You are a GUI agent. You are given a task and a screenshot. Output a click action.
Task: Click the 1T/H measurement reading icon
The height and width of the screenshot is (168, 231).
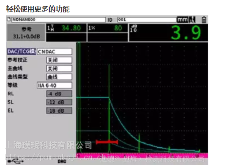coord(50,28)
